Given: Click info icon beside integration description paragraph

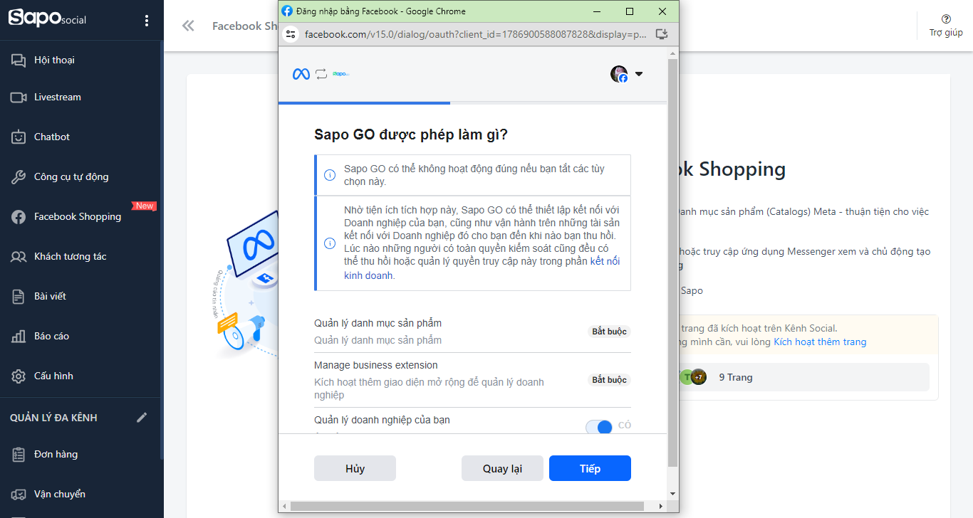Looking at the screenshot, I should pyautogui.click(x=330, y=243).
